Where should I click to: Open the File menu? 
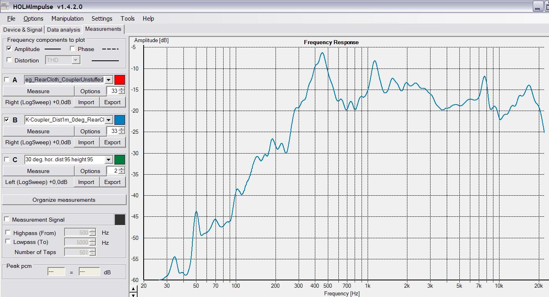click(x=11, y=19)
